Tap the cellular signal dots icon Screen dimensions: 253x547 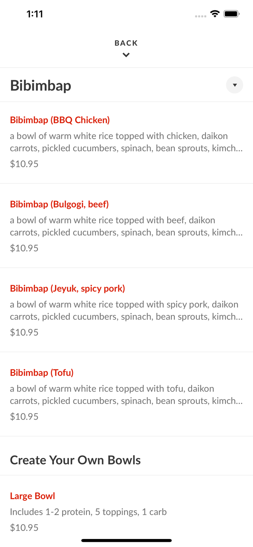pyautogui.click(x=200, y=16)
